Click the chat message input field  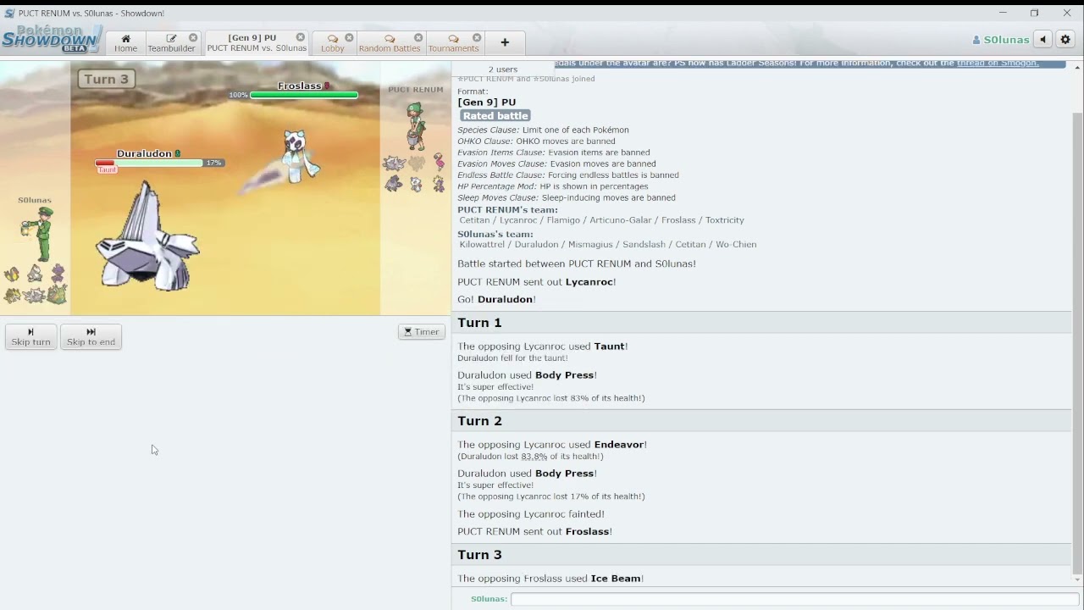(x=794, y=599)
